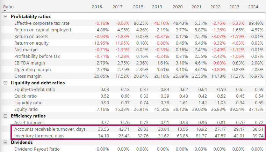Collapse the Liquidity and debt ratios group
Screen dimensions: 266x152
[5, 83]
